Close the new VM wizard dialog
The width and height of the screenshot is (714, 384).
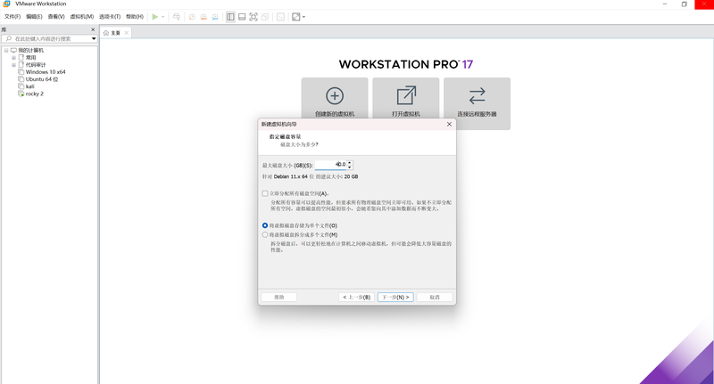click(x=450, y=124)
